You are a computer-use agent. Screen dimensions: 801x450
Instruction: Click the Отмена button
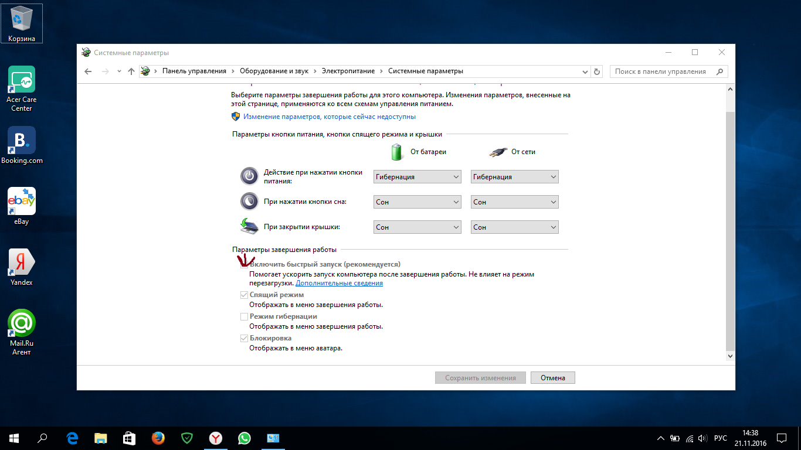[553, 378]
